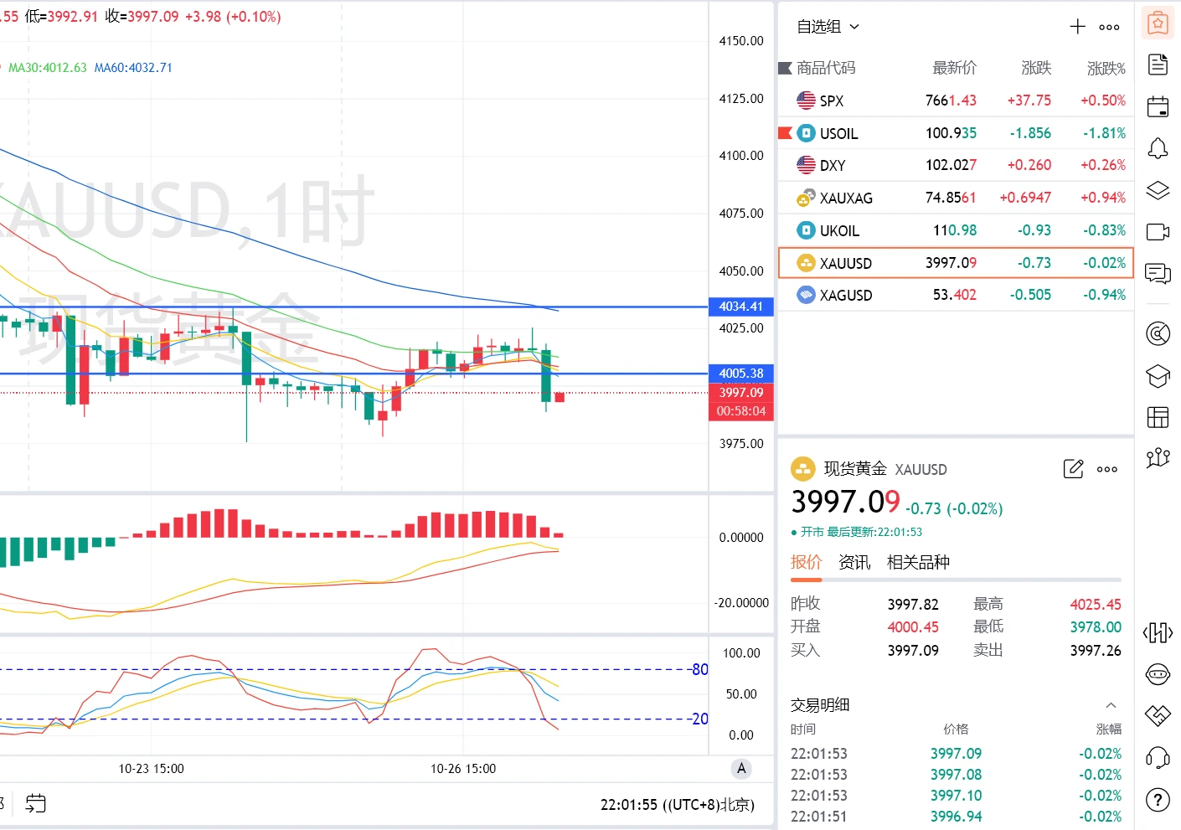Open the go-to-date calendar icon below chart
Viewport: 1181px width, 830px height.
point(36,804)
